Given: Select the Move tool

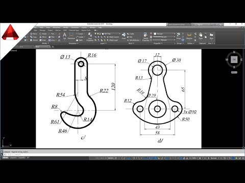Looking at the screenshot, I should [x=34, y=34].
